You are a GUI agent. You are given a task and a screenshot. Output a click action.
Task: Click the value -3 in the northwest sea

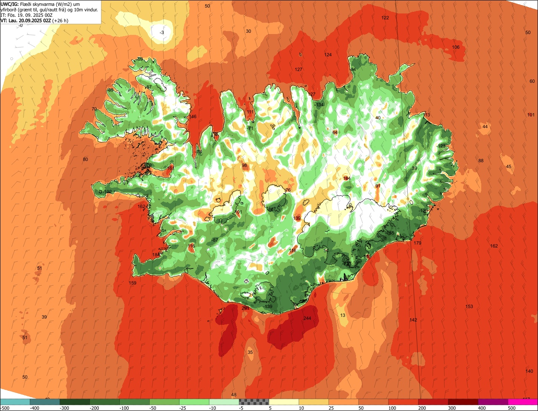click(x=162, y=33)
